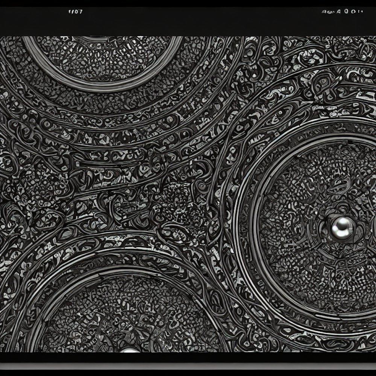Screen dimensions: 376x376
Task: Click the silver sphere in the right medallion
Action: coord(341,227)
